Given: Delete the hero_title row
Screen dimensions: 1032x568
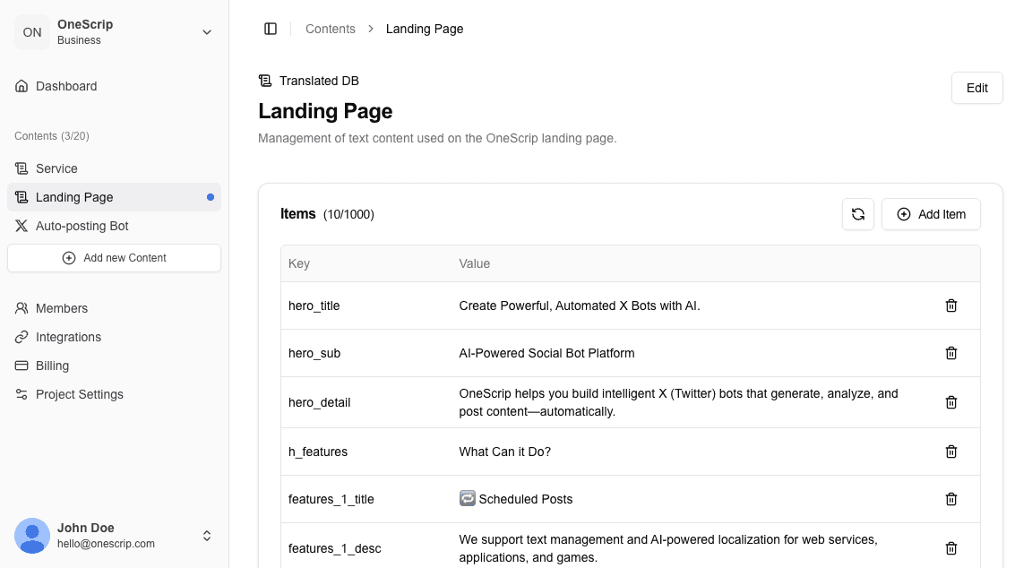Looking at the screenshot, I should [951, 306].
